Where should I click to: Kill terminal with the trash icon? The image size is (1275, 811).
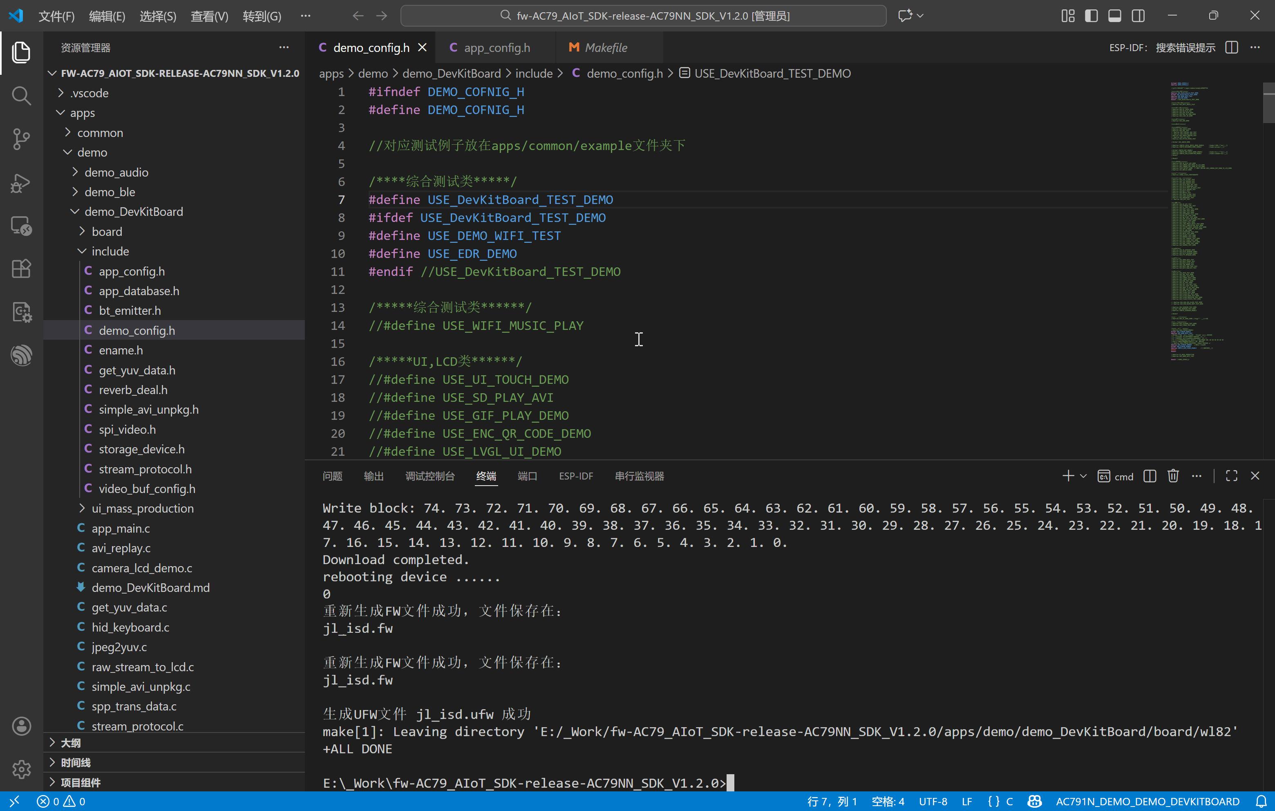(x=1173, y=476)
